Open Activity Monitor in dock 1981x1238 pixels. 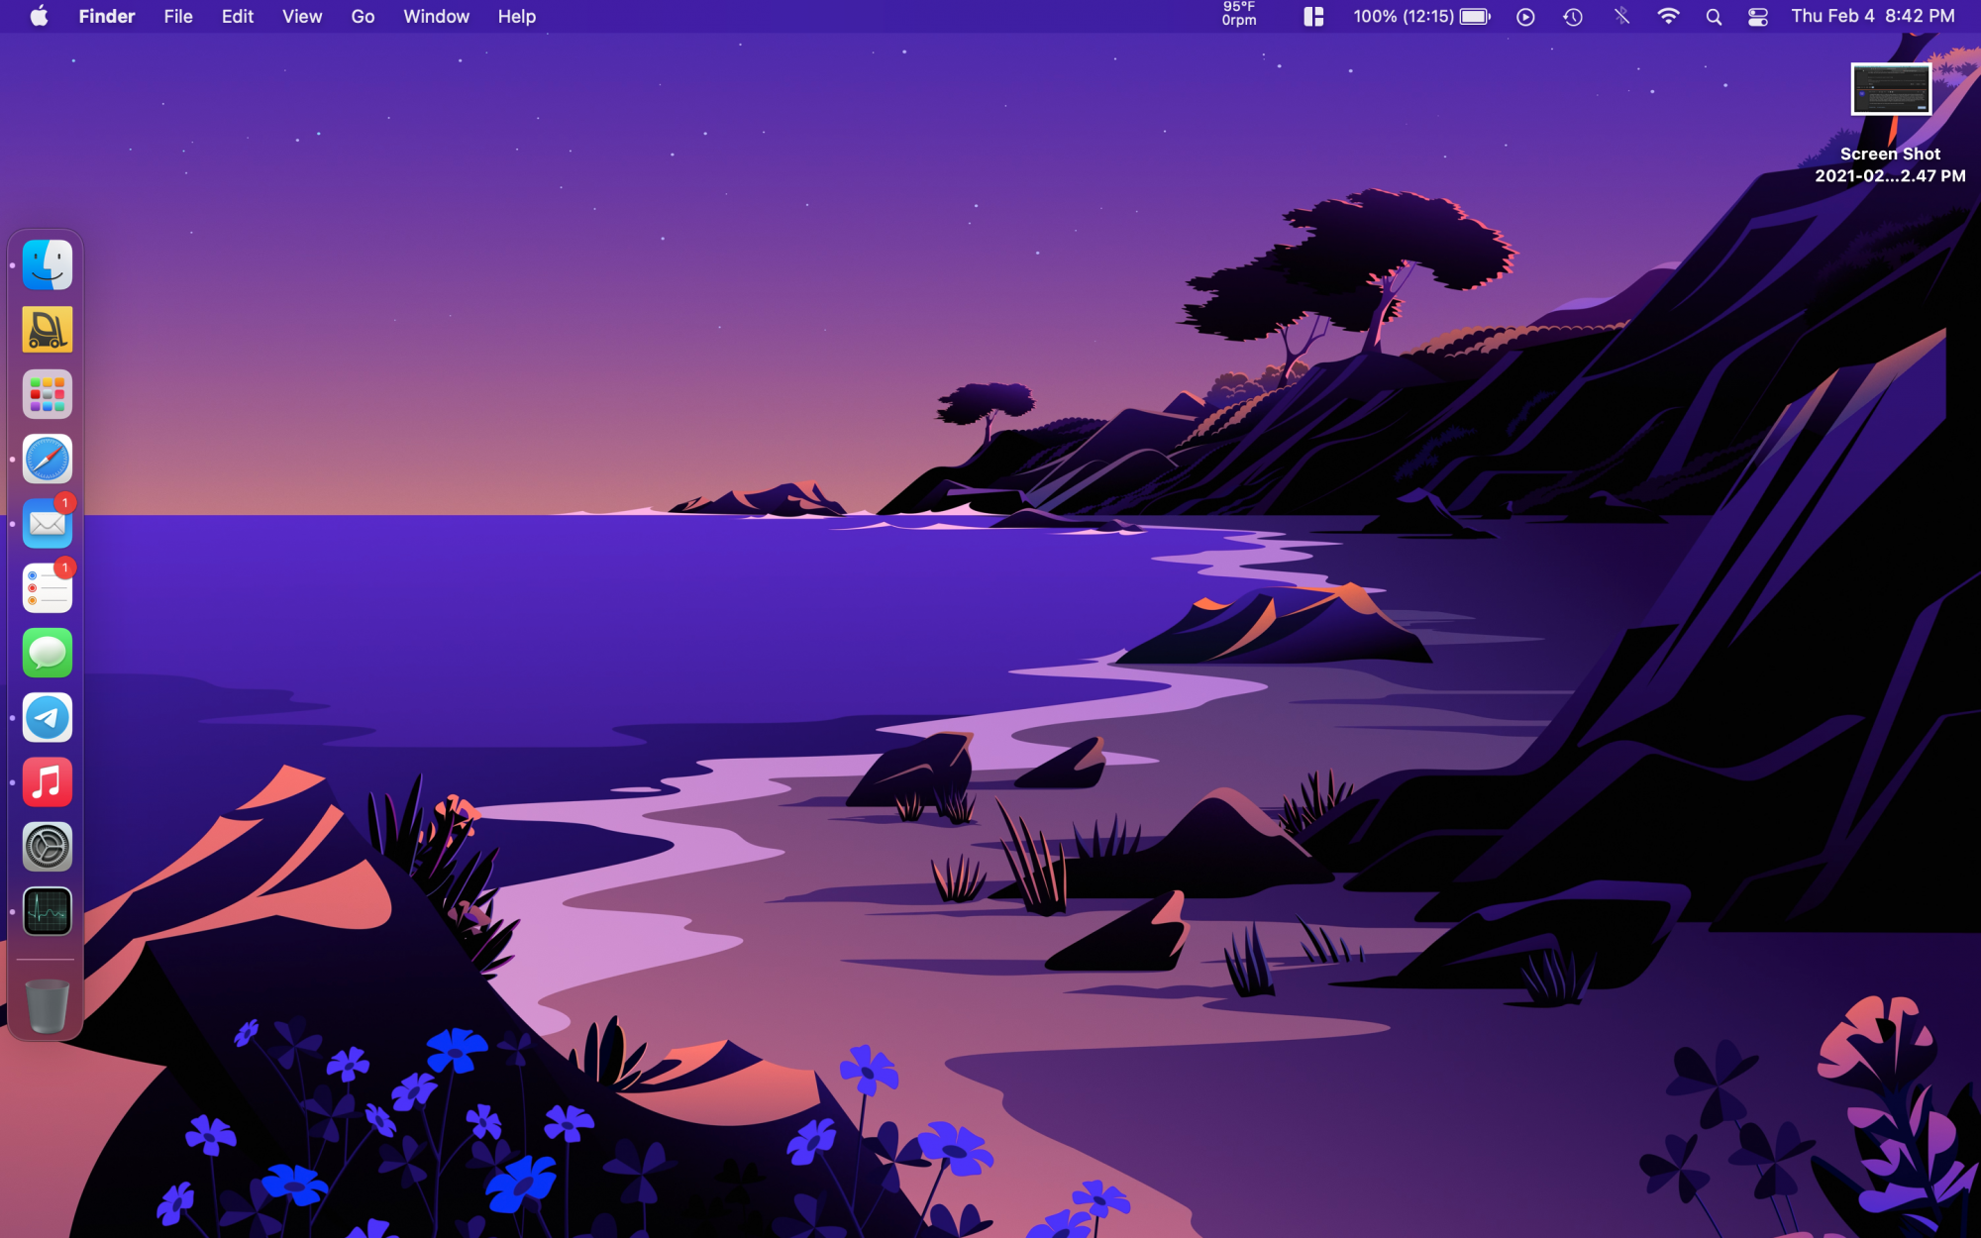pos(48,912)
